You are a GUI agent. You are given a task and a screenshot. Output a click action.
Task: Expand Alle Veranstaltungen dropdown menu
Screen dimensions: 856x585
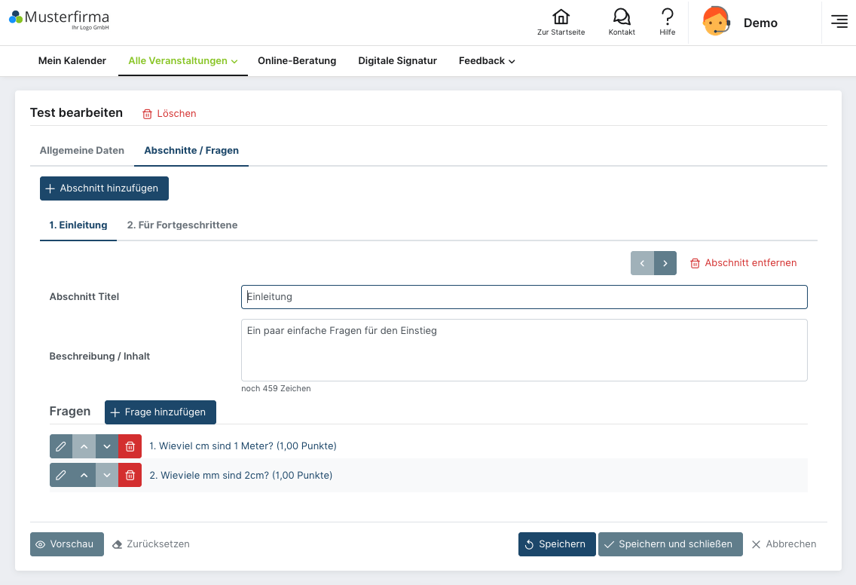pos(182,61)
